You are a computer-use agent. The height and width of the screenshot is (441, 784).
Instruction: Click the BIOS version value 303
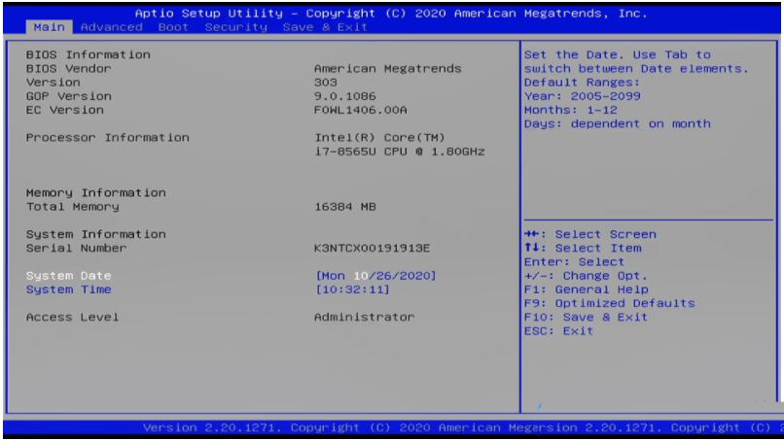(326, 82)
